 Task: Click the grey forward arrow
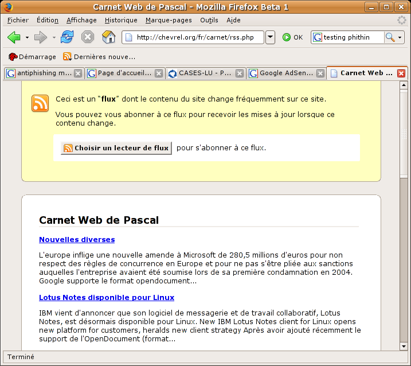41,37
